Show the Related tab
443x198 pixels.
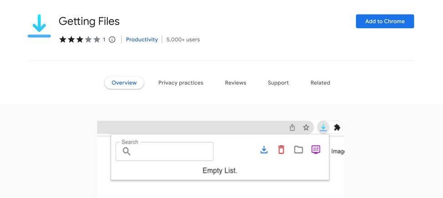click(320, 83)
